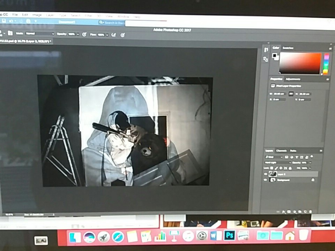Open the Color panel options menu
Viewport: 335px width, 251px height.
[x=330, y=49]
